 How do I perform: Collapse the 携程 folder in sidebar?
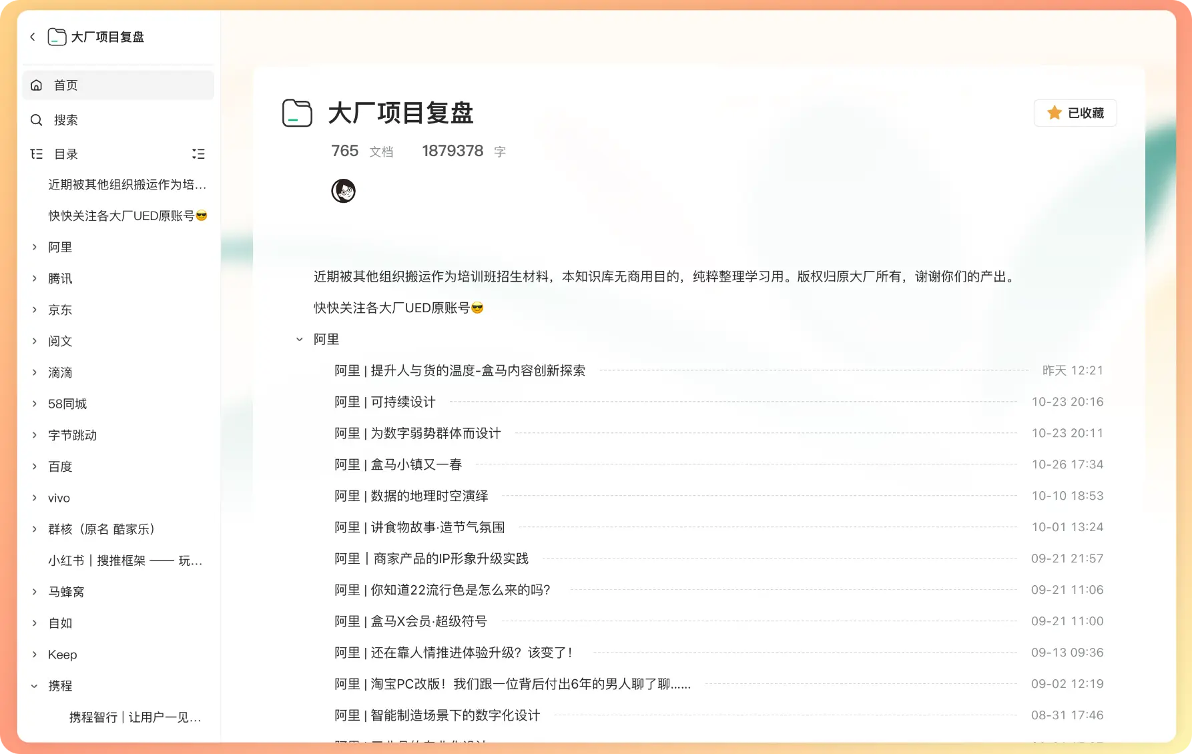click(35, 686)
